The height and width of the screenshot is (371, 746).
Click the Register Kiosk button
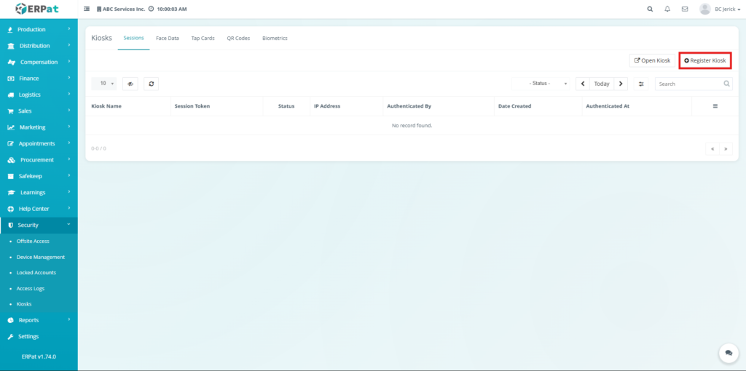click(704, 60)
